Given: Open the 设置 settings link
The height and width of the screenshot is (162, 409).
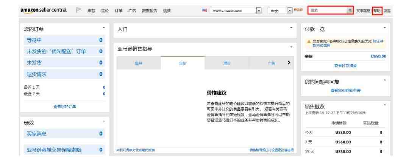Looking at the screenshot, I should [387, 11].
